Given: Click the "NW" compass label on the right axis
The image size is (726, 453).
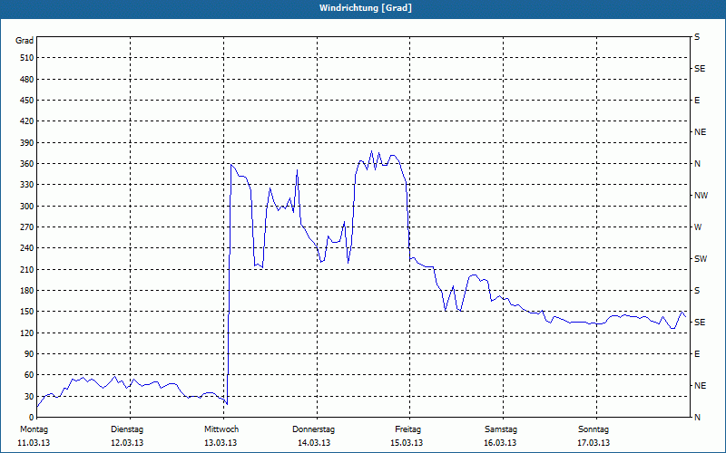Looking at the screenshot, I should (x=701, y=196).
